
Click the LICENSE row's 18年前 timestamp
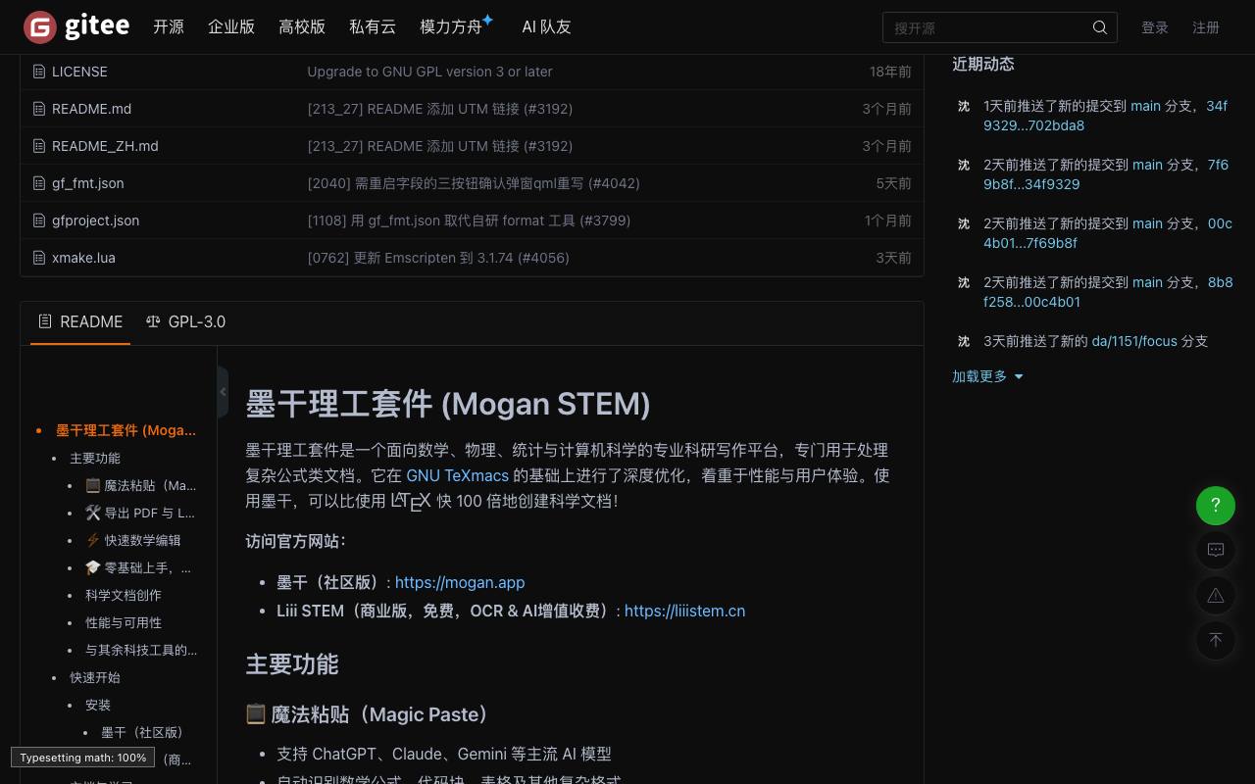890,72
